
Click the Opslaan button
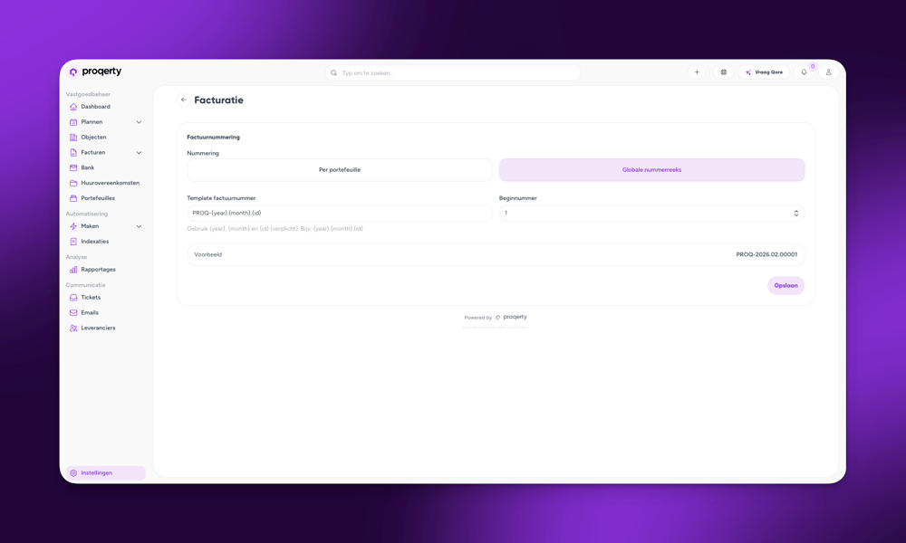786,286
